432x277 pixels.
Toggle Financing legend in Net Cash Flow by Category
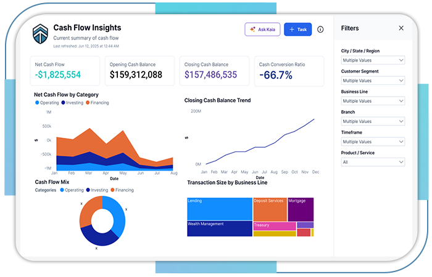(98, 103)
